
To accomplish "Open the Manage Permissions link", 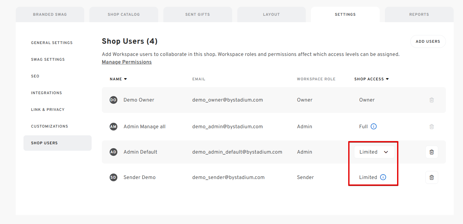I will click(x=127, y=62).
